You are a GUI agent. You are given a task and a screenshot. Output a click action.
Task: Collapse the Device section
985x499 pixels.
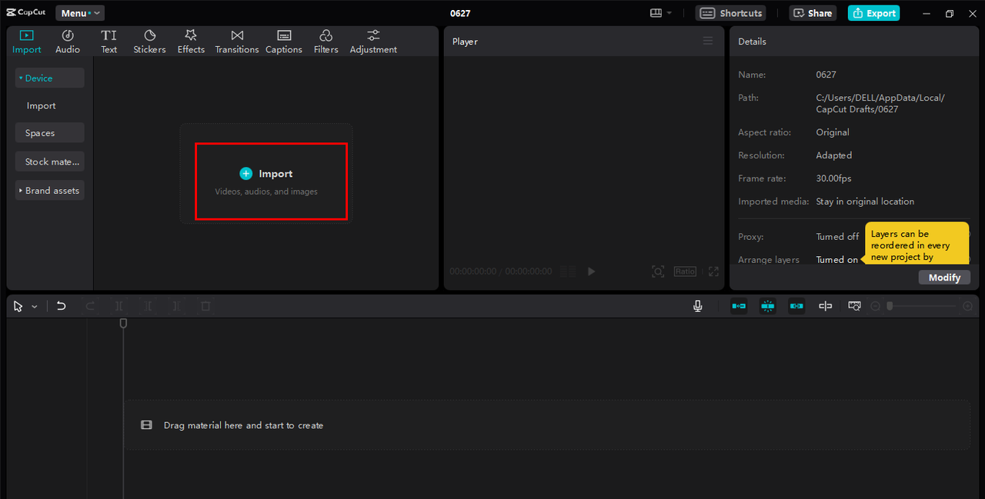[x=49, y=78]
